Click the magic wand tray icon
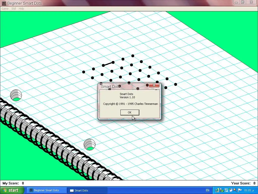 point(235,190)
